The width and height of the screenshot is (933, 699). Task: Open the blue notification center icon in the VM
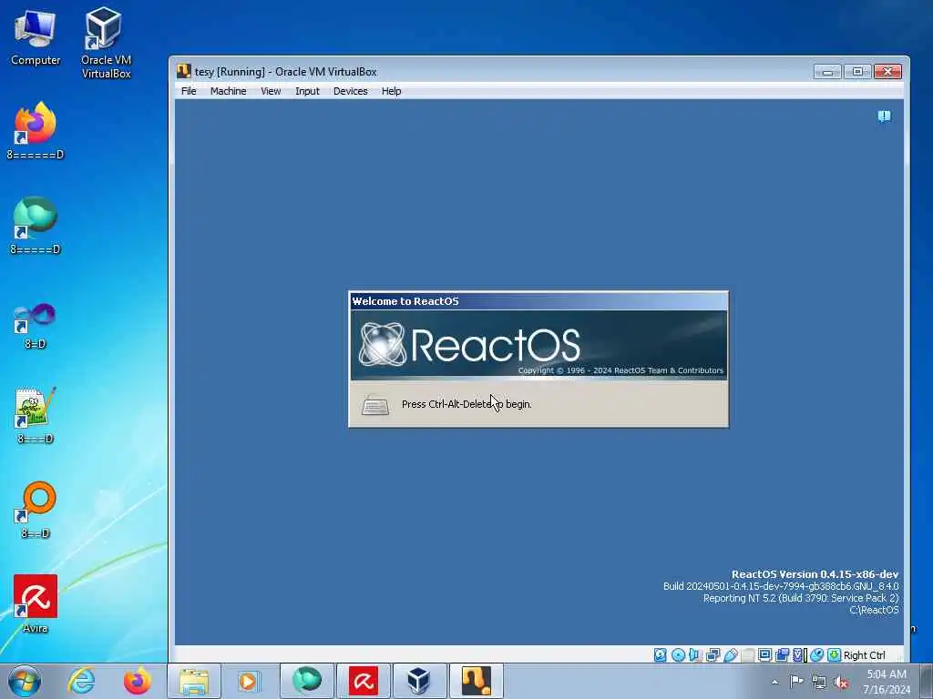pos(884,116)
